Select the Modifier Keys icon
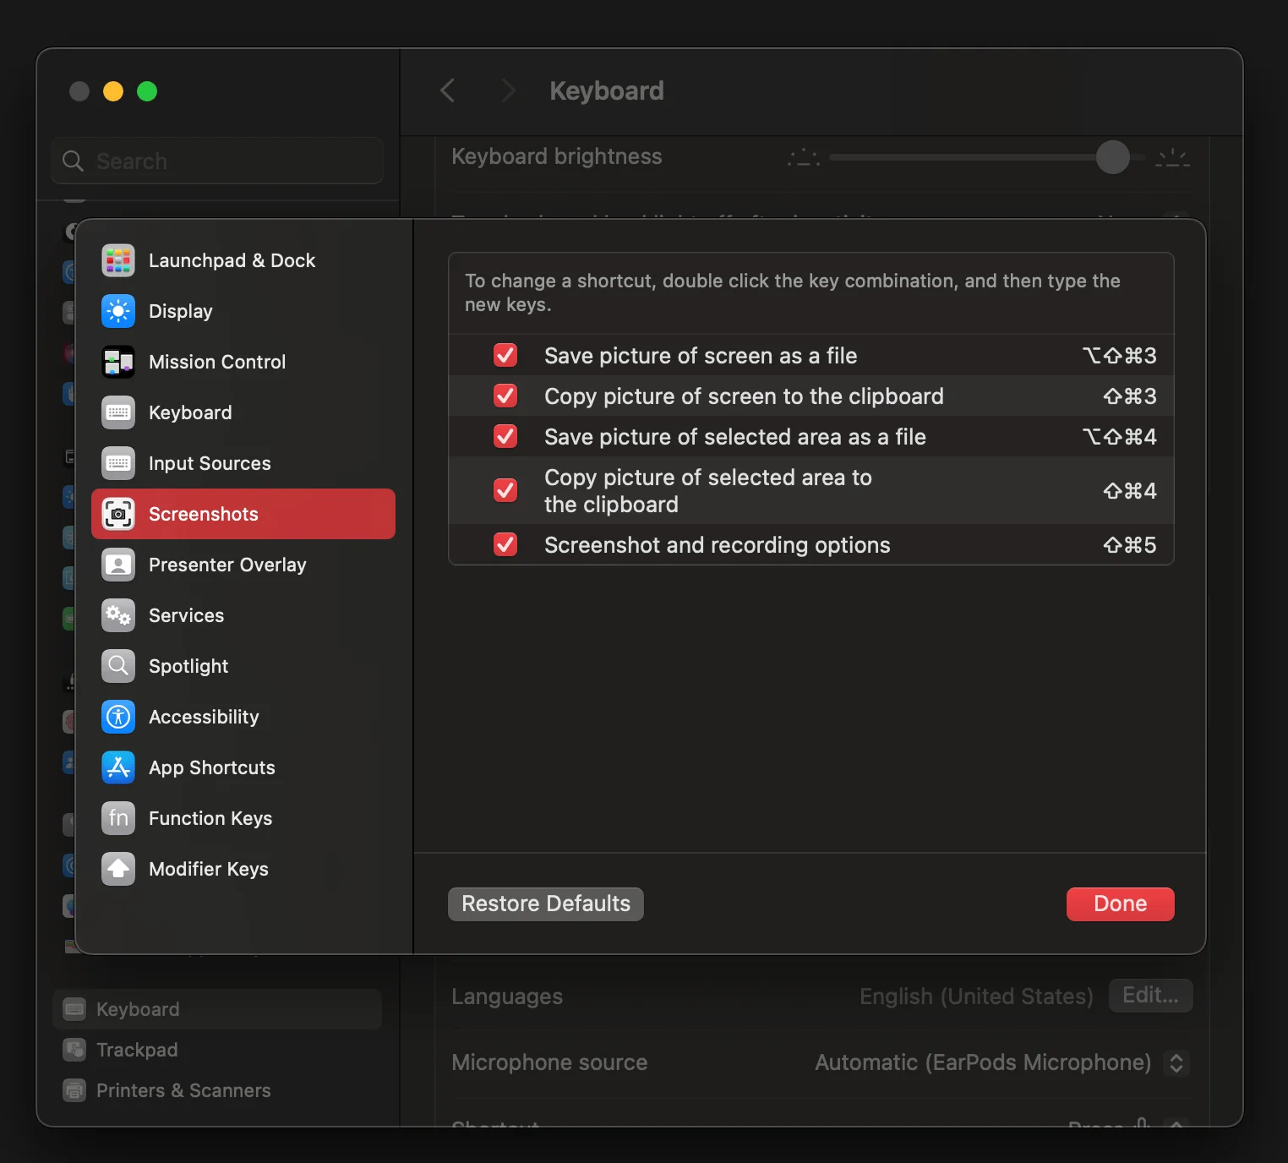The width and height of the screenshot is (1288, 1163). click(118, 869)
